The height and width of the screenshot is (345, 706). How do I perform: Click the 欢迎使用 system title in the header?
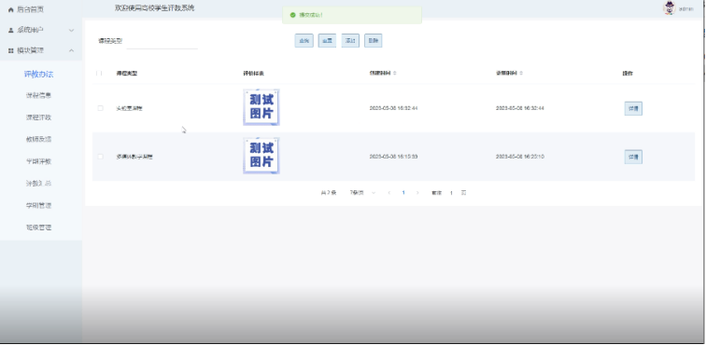[155, 8]
